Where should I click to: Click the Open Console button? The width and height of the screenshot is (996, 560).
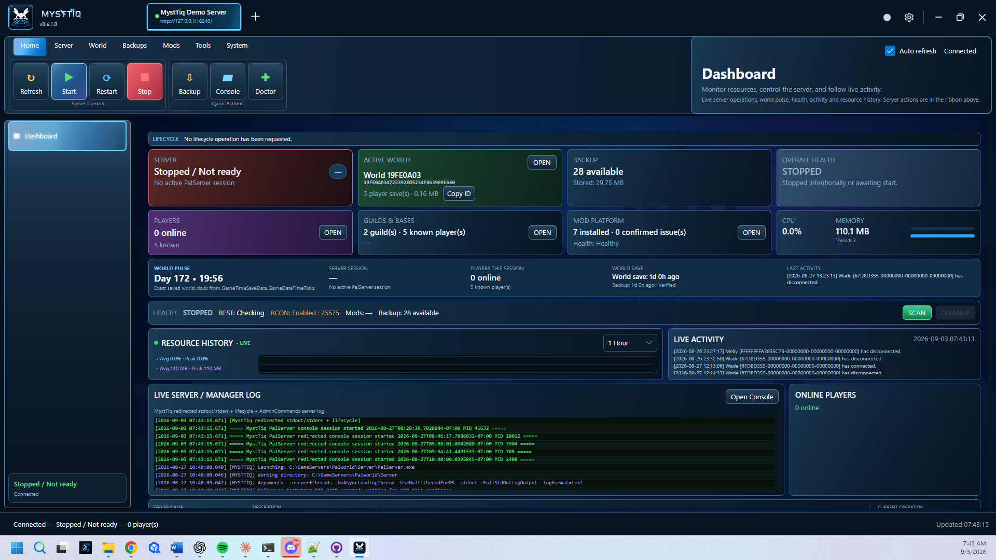(752, 397)
